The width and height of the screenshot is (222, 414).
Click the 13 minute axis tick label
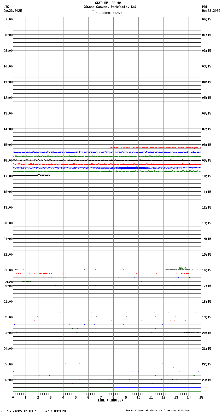pyautogui.click(x=176, y=398)
